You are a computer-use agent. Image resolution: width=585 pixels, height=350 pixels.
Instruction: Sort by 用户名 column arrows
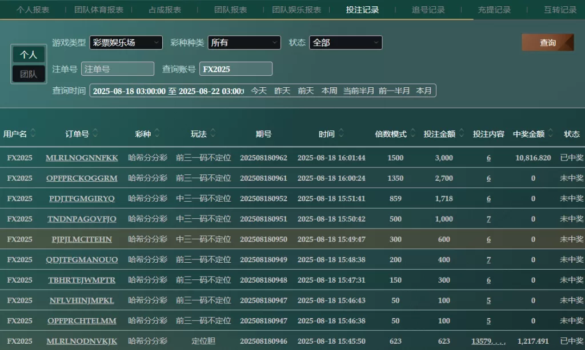[x=33, y=133]
